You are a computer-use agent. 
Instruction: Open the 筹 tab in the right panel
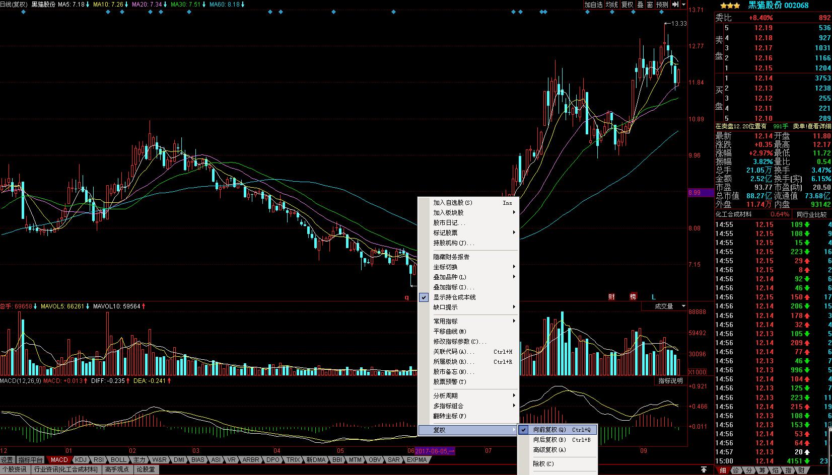762,470
